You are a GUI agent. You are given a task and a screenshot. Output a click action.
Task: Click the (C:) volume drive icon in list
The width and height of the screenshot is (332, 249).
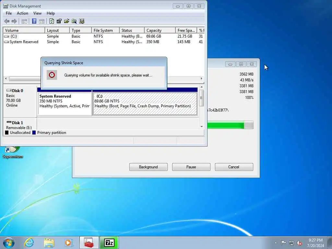click(6, 36)
